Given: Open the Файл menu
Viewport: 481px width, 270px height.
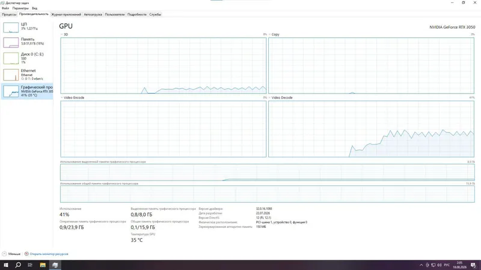Looking at the screenshot, I should [x=5, y=8].
